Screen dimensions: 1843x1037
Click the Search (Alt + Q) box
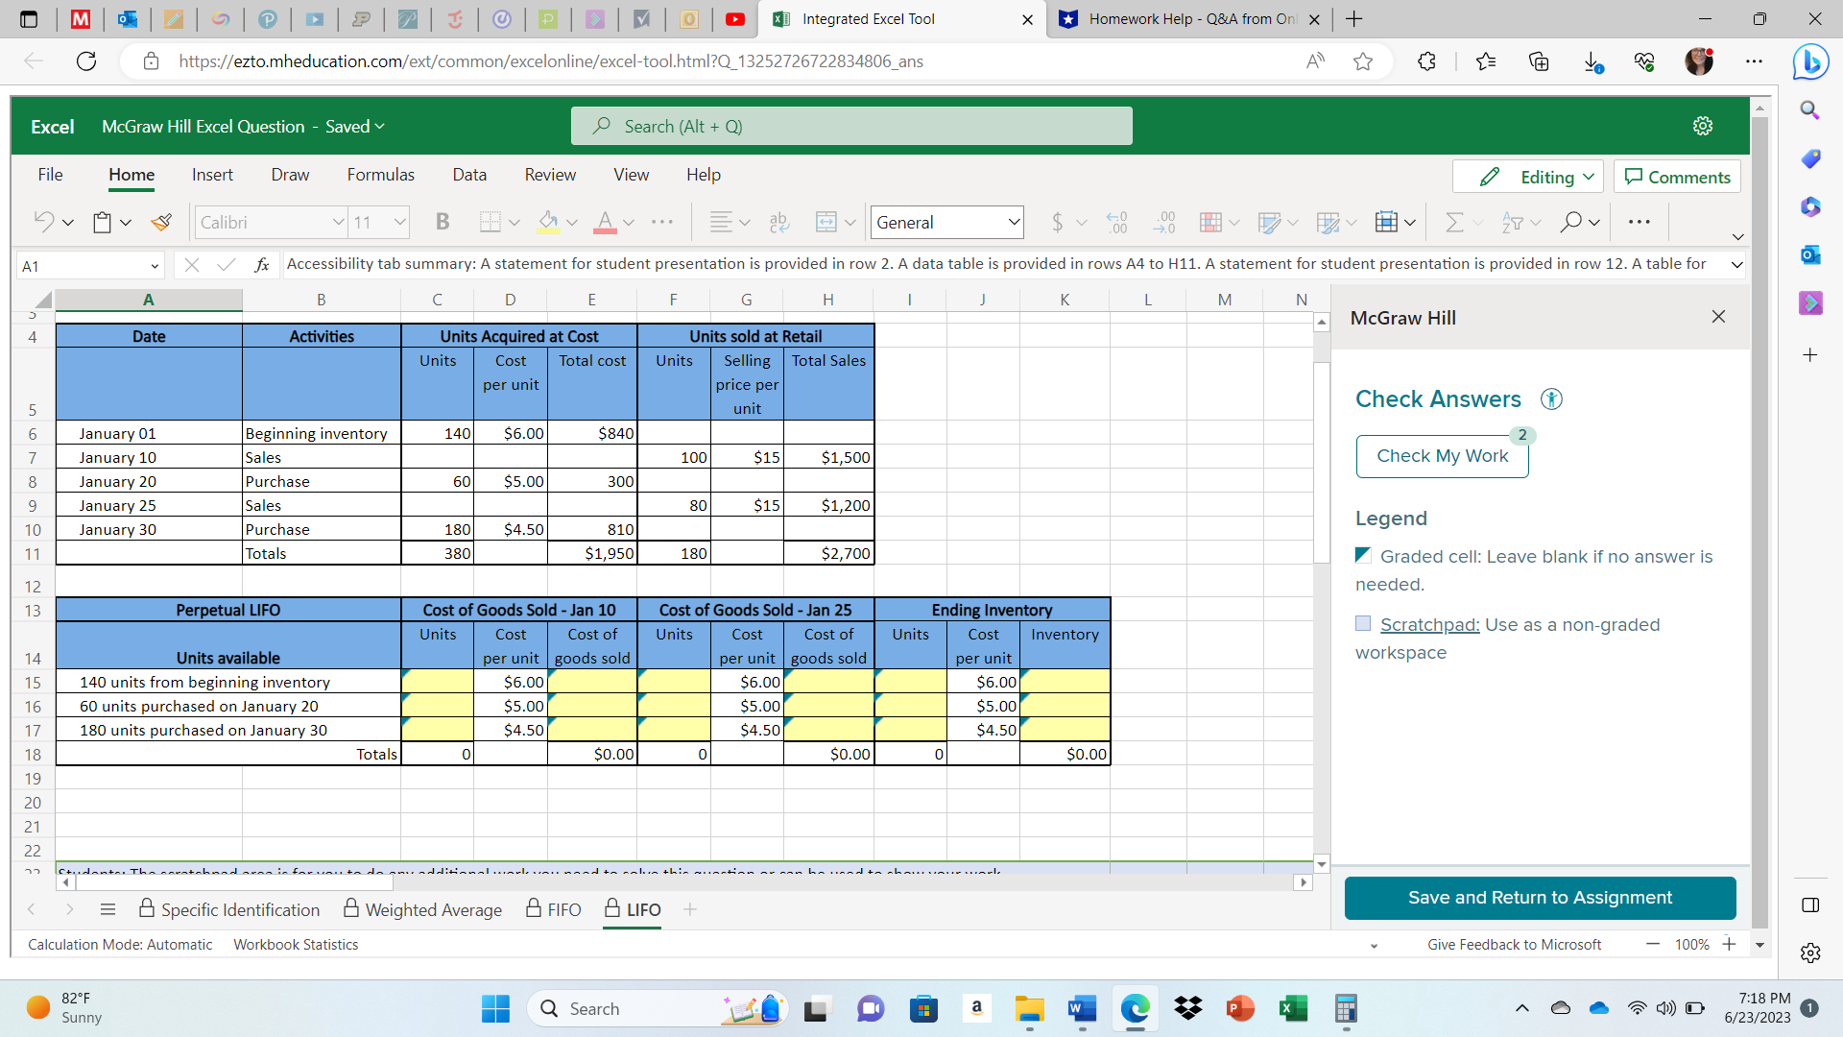point(851,126)
